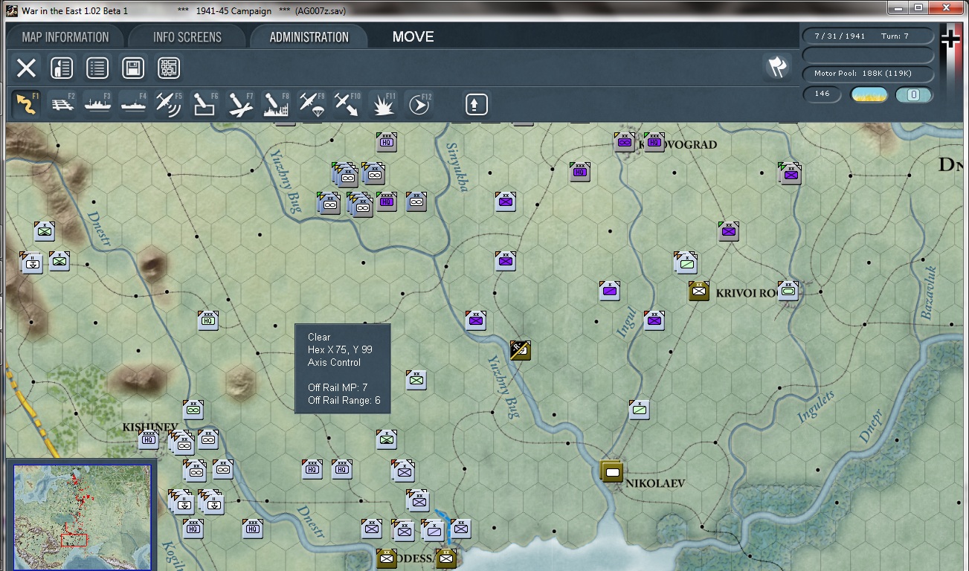This screenshot has height=571, width=969.
Task: Select the F6 bomb unit icon
Action: (x=205, y=104)
